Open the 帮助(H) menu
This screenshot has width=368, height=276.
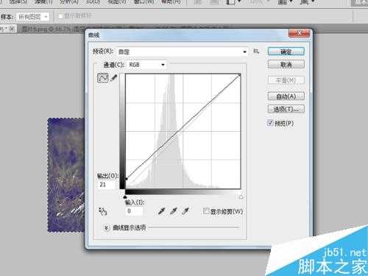(x=171, y=2)
